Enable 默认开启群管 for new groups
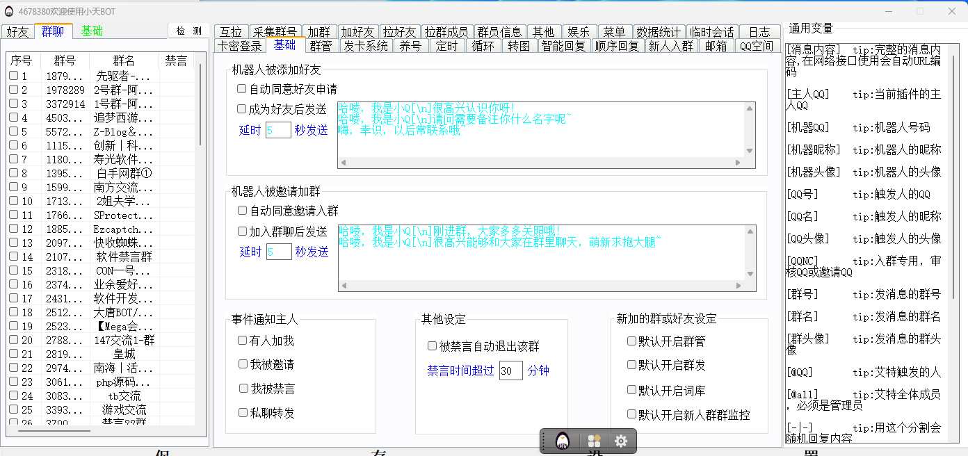The width and height of the screenshot is (968, 456). tap(631, 341)
